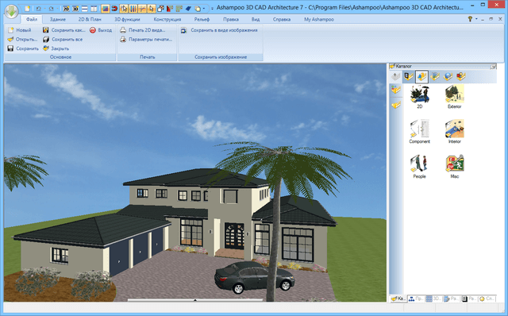
Task: Click the colored-dots folder icon in catalog sidebar
Action: (395, 90)
